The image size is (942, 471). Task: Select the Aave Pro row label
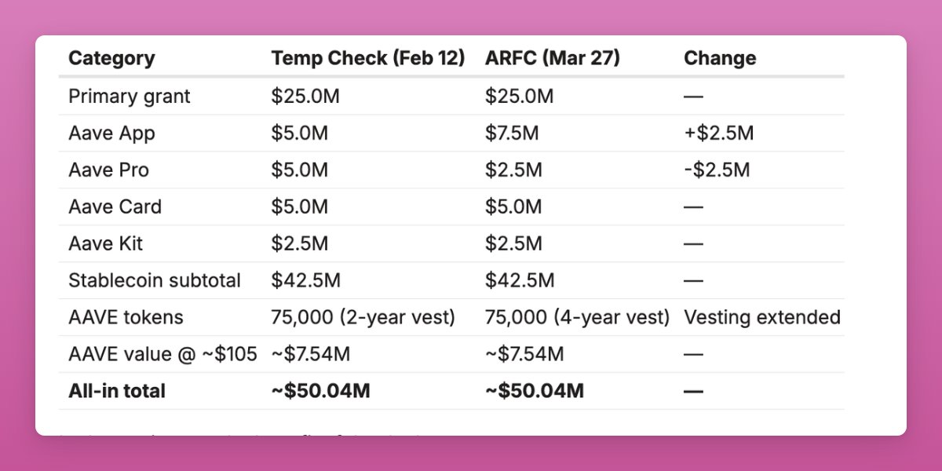[x=108, y=170]
